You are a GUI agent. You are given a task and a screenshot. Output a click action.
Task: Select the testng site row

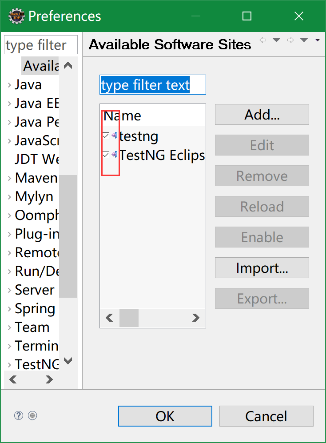[x=153, y=136]
